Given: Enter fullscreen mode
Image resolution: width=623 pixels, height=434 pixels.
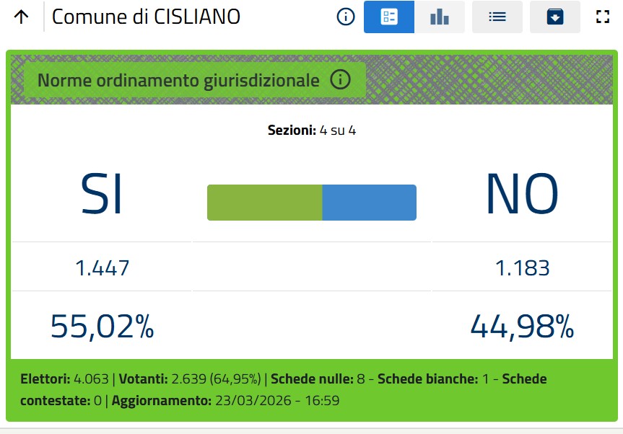Looking at the screenshot, I should [x=603, y=17].
